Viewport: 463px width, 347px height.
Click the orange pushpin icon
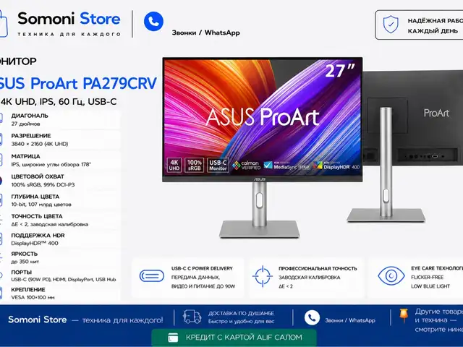tap(404, 316)
